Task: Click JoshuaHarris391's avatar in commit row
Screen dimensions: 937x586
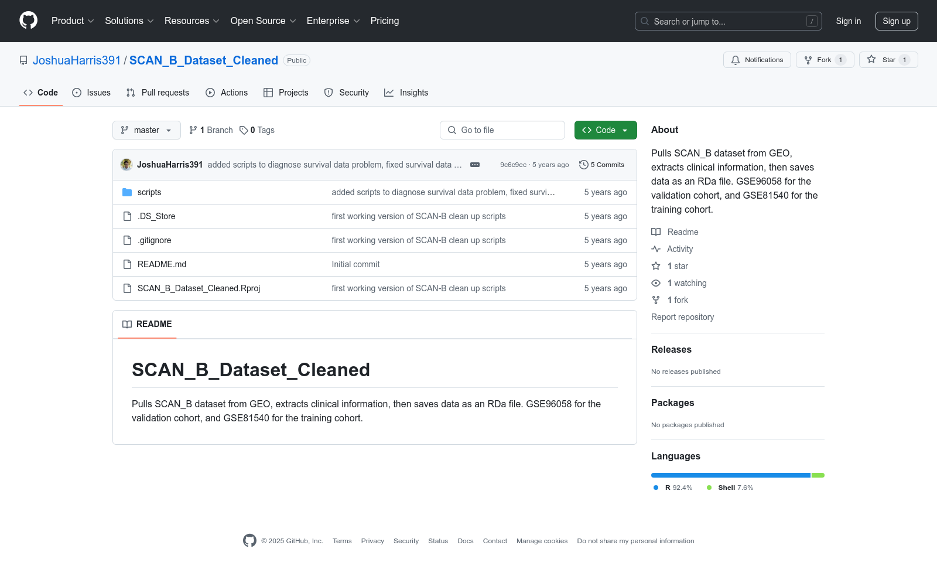Action: coord(126,165)
